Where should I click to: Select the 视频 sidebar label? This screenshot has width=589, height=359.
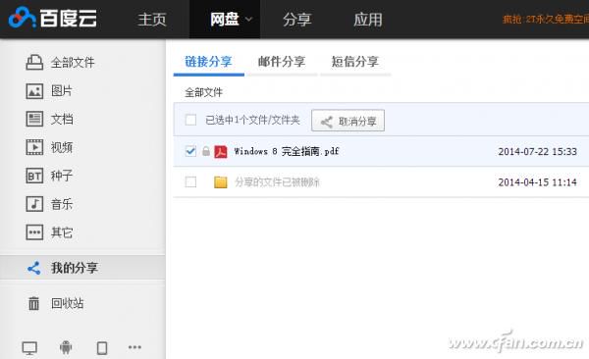[x=62, y=147]
